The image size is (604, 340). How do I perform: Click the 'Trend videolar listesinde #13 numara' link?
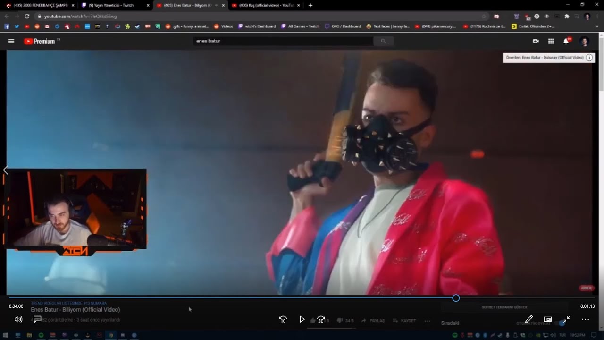[69, 303]
